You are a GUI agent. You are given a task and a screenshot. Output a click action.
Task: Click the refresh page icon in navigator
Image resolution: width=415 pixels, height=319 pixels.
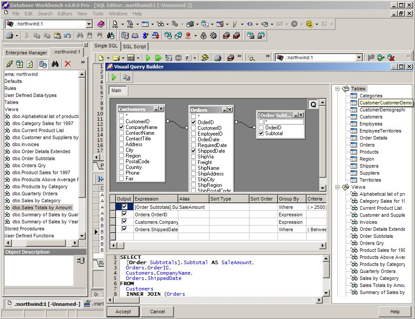coord(30,64)
